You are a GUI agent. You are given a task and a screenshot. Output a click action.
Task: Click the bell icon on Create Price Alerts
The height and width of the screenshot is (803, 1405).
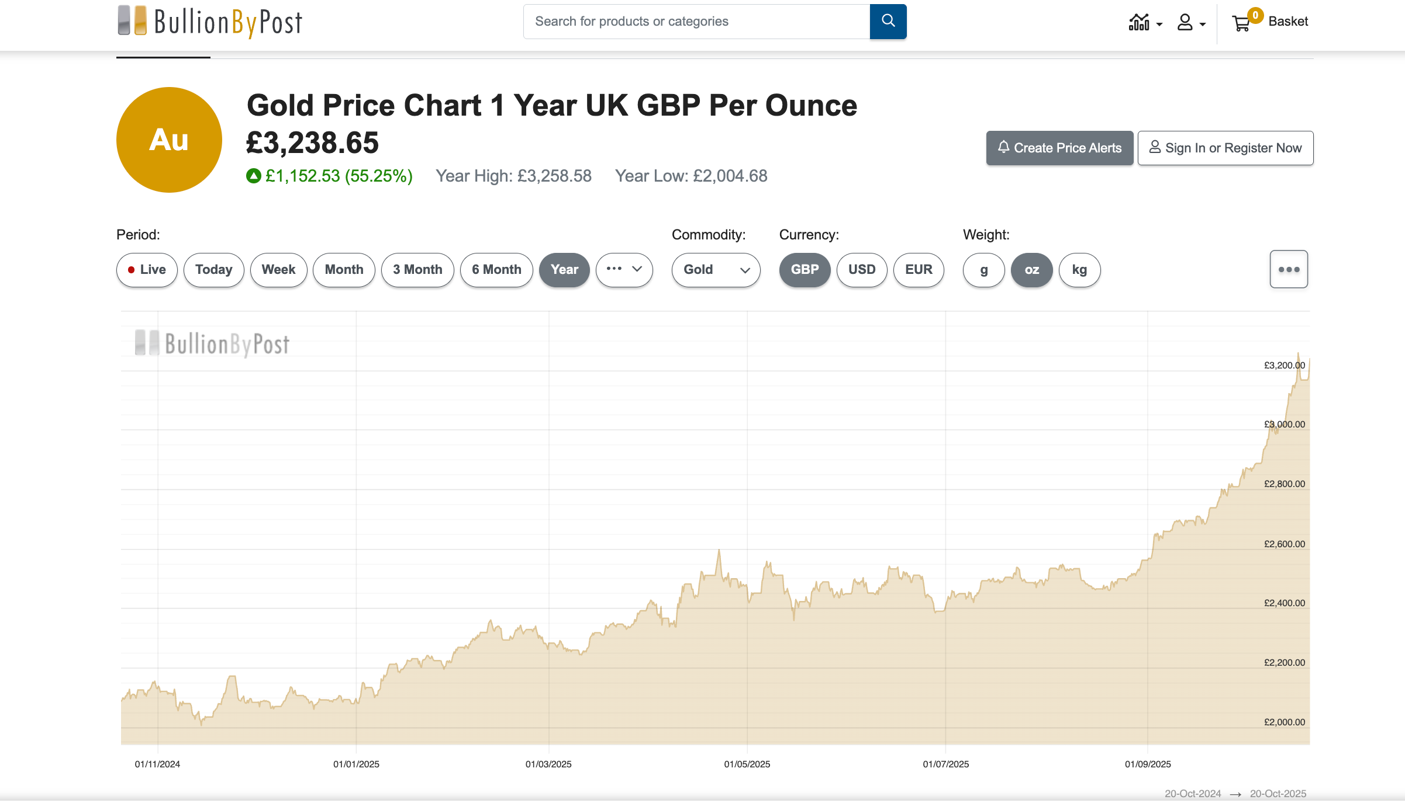pos(1004,148)
